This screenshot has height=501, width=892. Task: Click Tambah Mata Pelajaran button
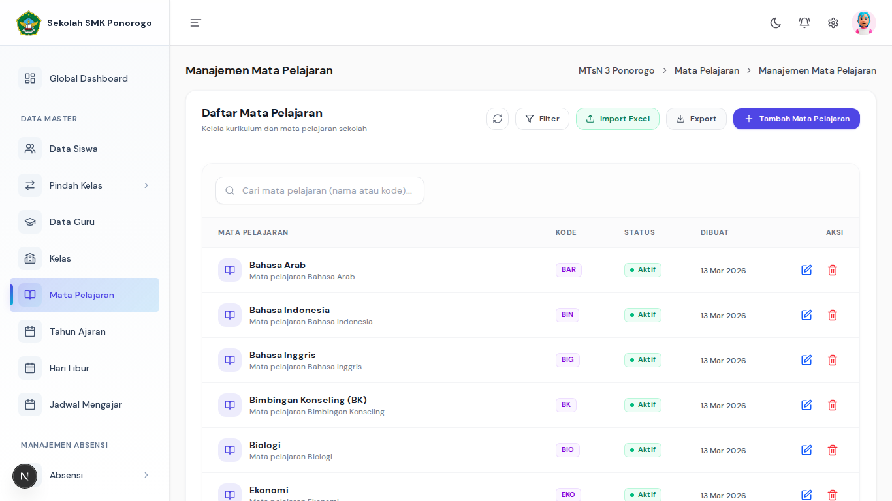(797, 119)
